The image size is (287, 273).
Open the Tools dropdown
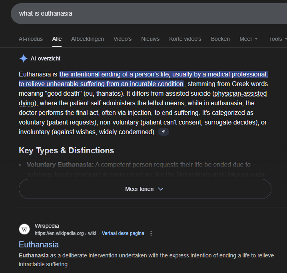pos(277,39)
